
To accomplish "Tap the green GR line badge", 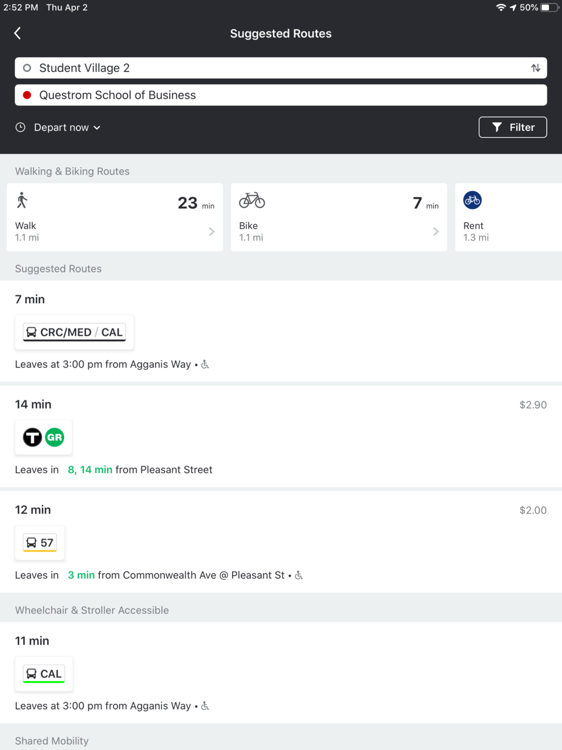I will (x=55, y=437).
